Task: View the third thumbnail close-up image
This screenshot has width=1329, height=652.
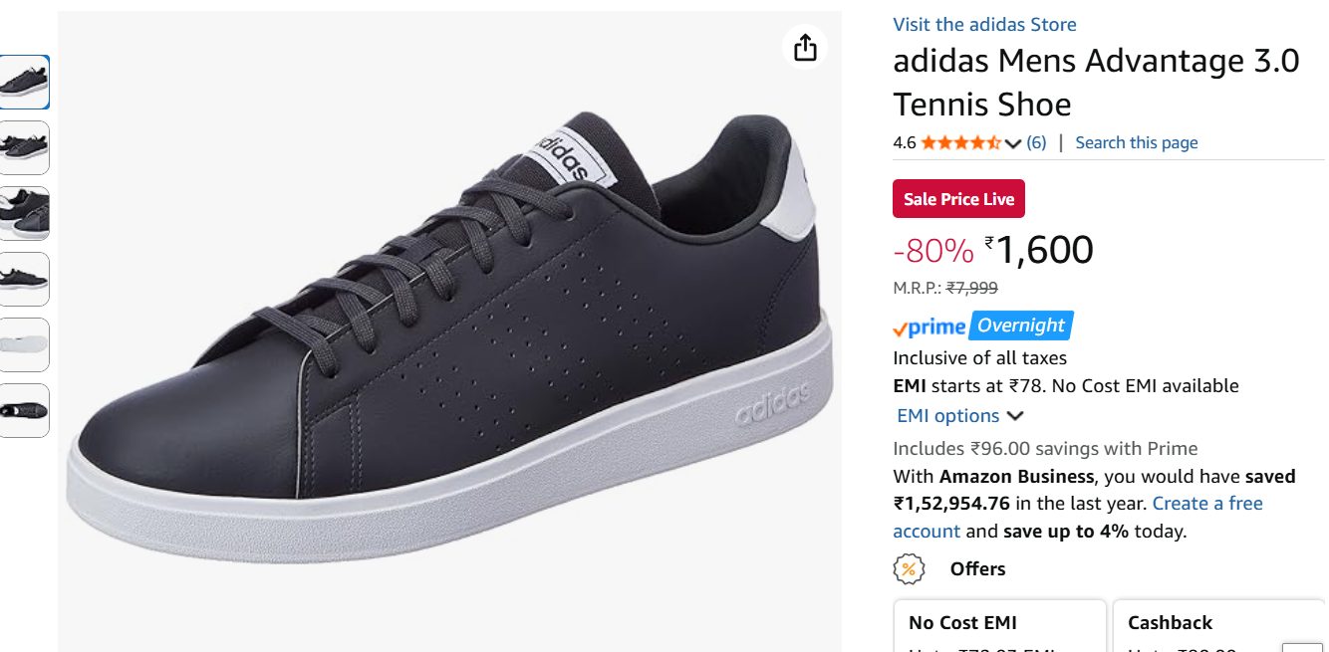Action: [24, 213]
